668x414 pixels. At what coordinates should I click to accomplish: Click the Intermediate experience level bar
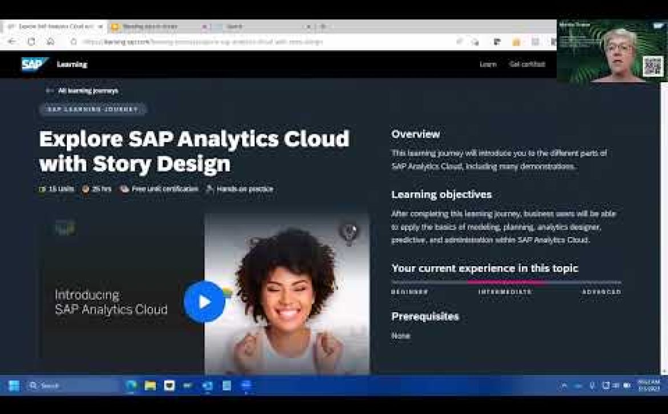point(505,282)
